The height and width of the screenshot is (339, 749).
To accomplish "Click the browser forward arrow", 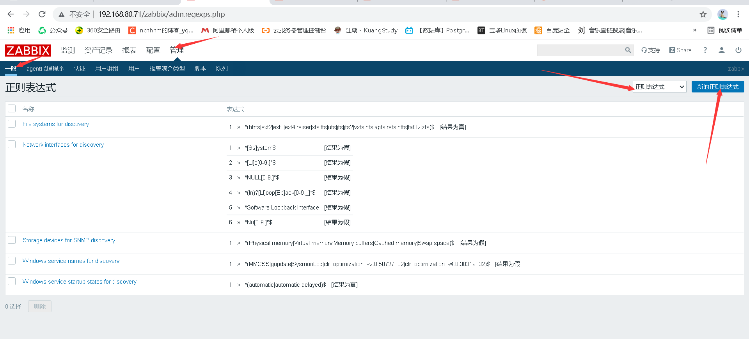I will (26, 14).
